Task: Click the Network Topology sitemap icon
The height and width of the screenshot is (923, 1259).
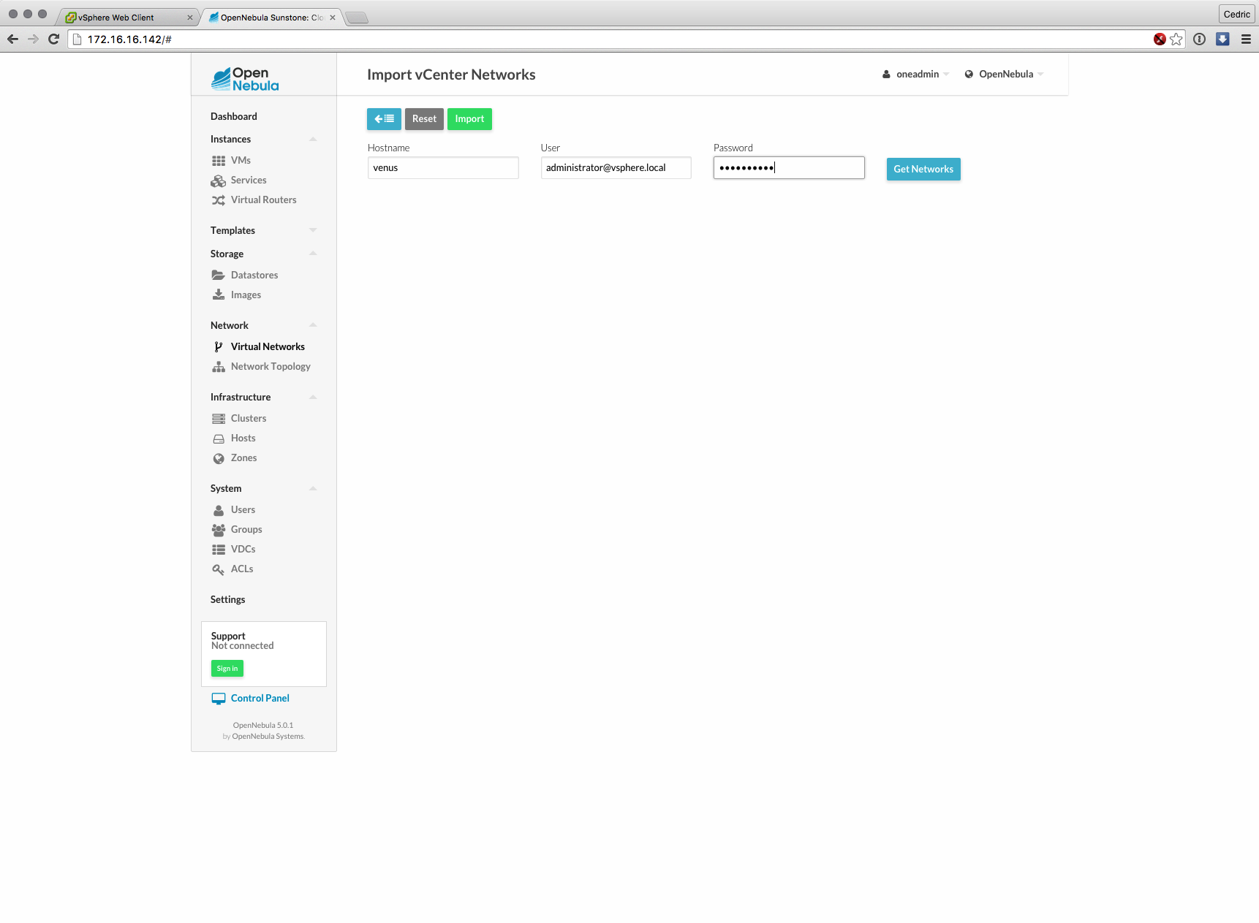Action: tap(219, 367)
